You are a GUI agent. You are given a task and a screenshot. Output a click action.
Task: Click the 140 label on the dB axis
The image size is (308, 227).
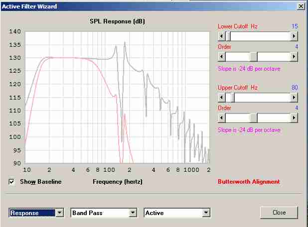pos(14,31)
